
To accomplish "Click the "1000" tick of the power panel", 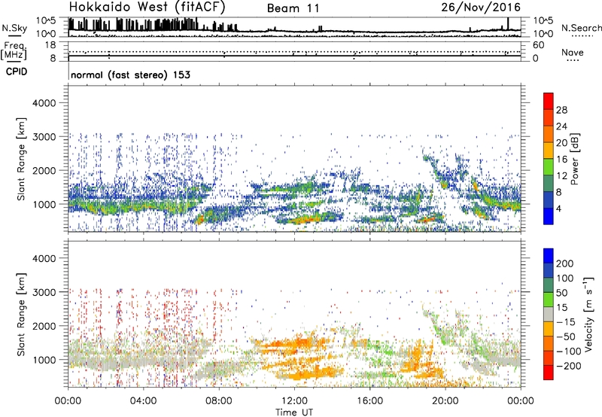I will point(44,204).
